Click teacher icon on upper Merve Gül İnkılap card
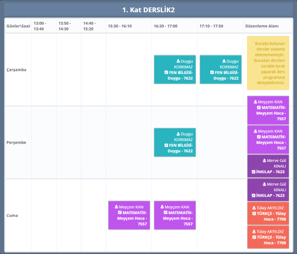 [265, 161]
